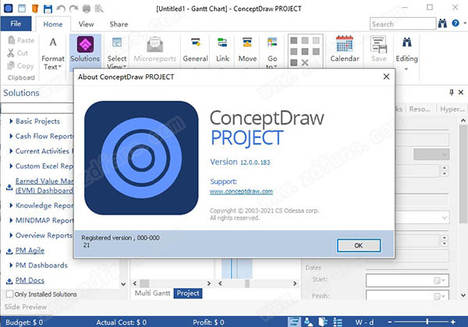Image resolution: width=468 pixels, height=327 pixels.
Task: Open the File menu
Action: (16, 23)
